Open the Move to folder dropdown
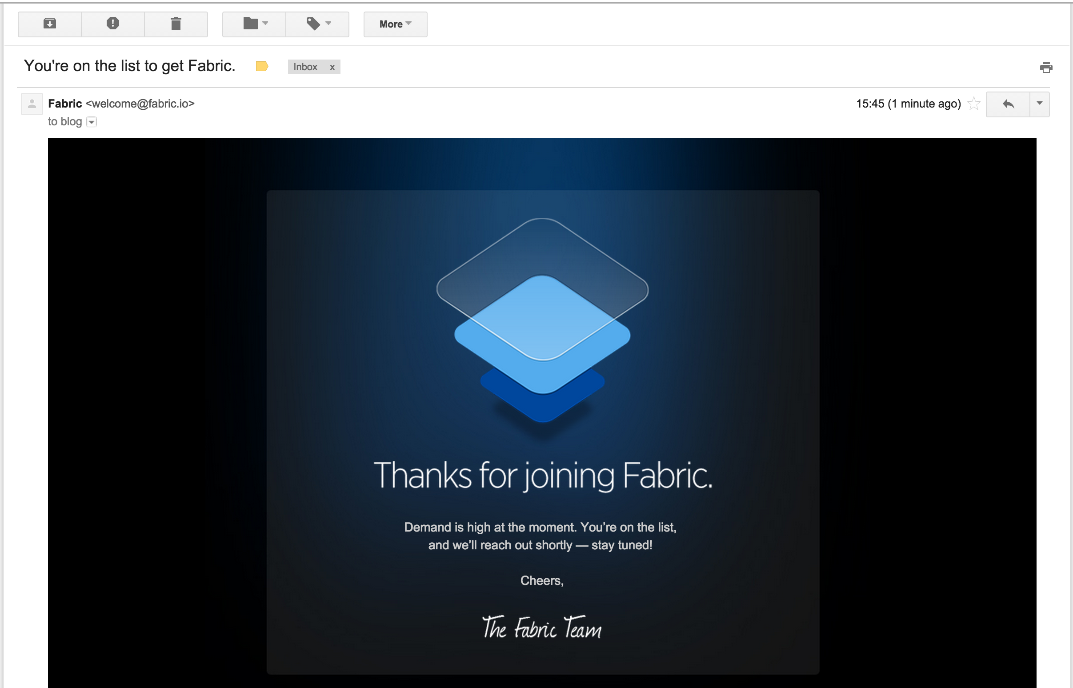This screenshot has width=1073, height=688. (x=254, y=24)
